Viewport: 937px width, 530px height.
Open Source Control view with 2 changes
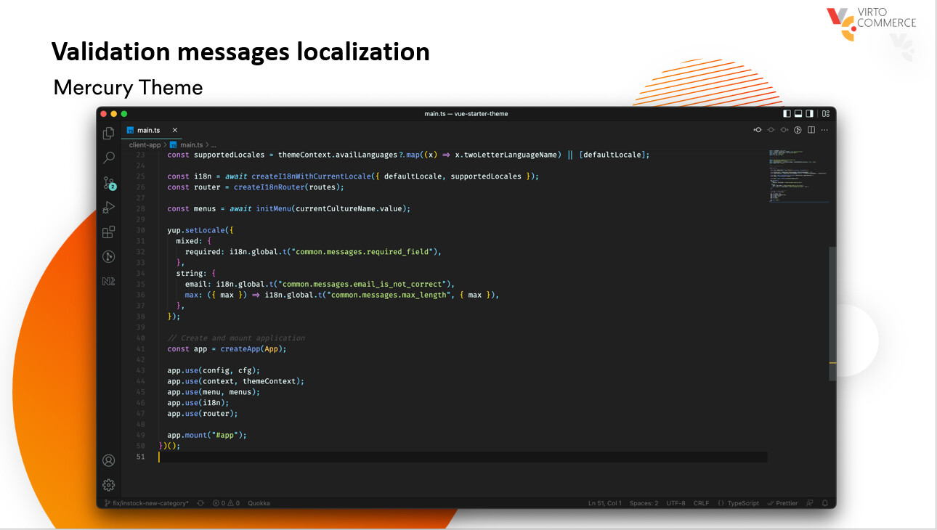pyautogui.click(x=109, y=183)
